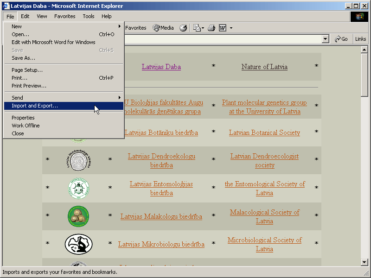Open the Tools menu
The height and width of the screenshot is (278, 371).
point(89,16)
